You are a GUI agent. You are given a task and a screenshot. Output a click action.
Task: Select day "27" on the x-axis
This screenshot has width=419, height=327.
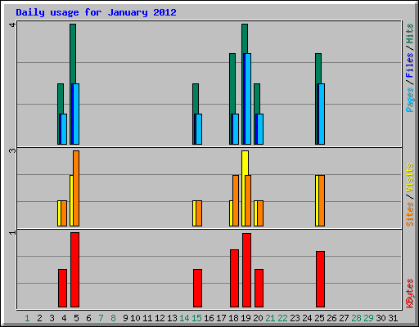pos(344,318)
